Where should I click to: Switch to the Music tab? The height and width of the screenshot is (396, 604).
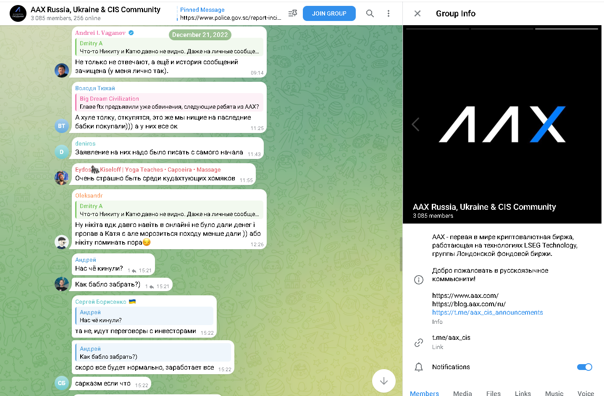tap(554, 393)
